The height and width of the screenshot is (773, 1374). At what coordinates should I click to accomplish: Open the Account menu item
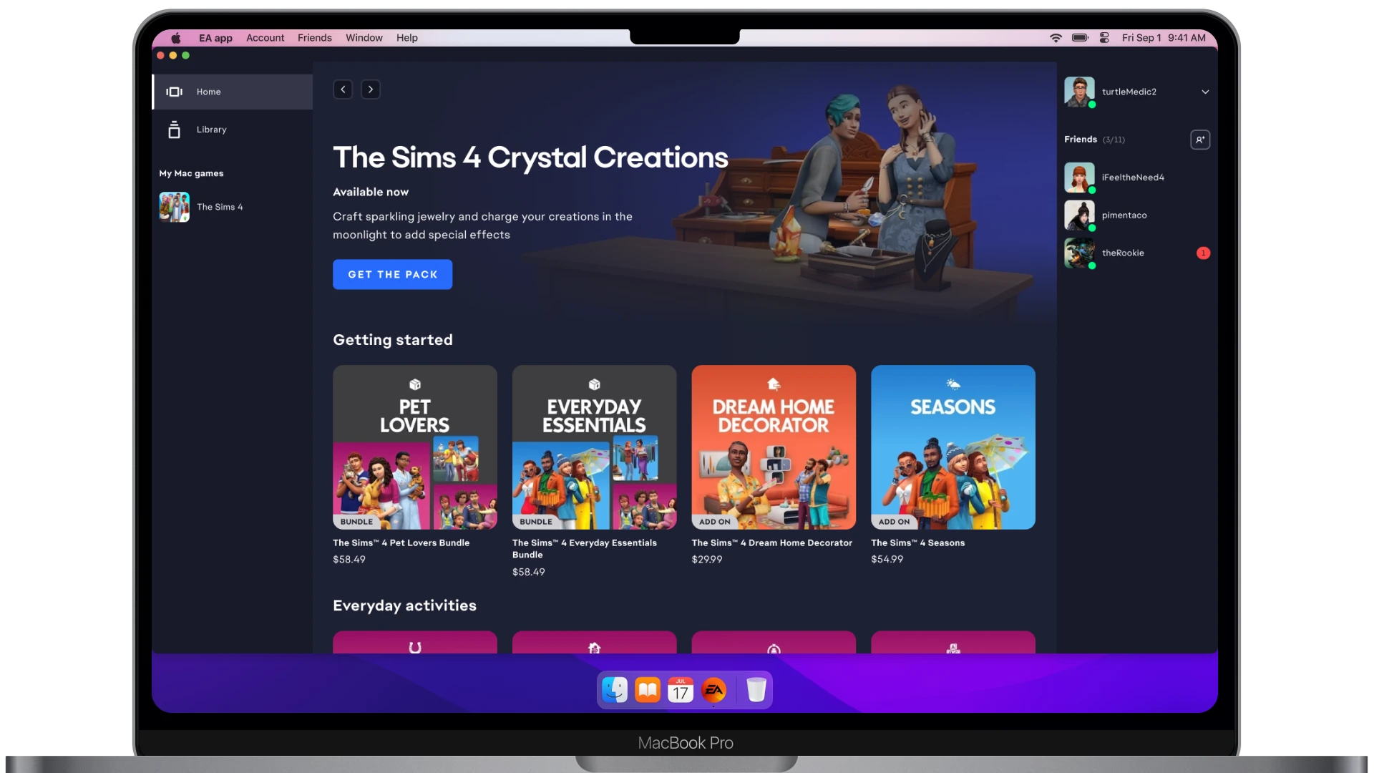(x=264, y=38)
